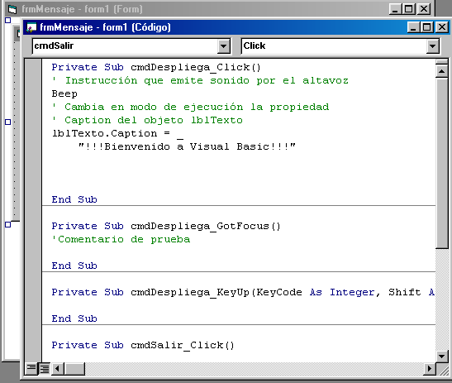Click the vertical scrollbar down arrow

[441, 357]
